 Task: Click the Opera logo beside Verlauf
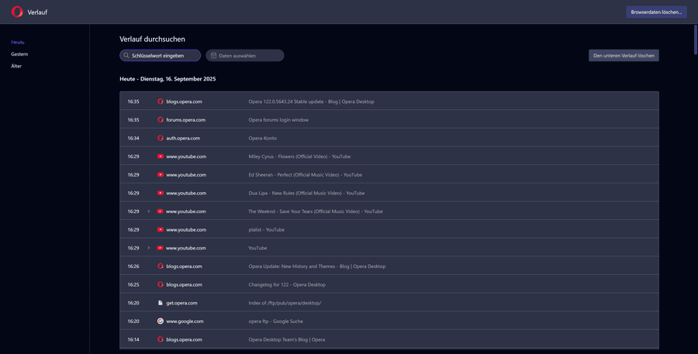coord(17,12)
